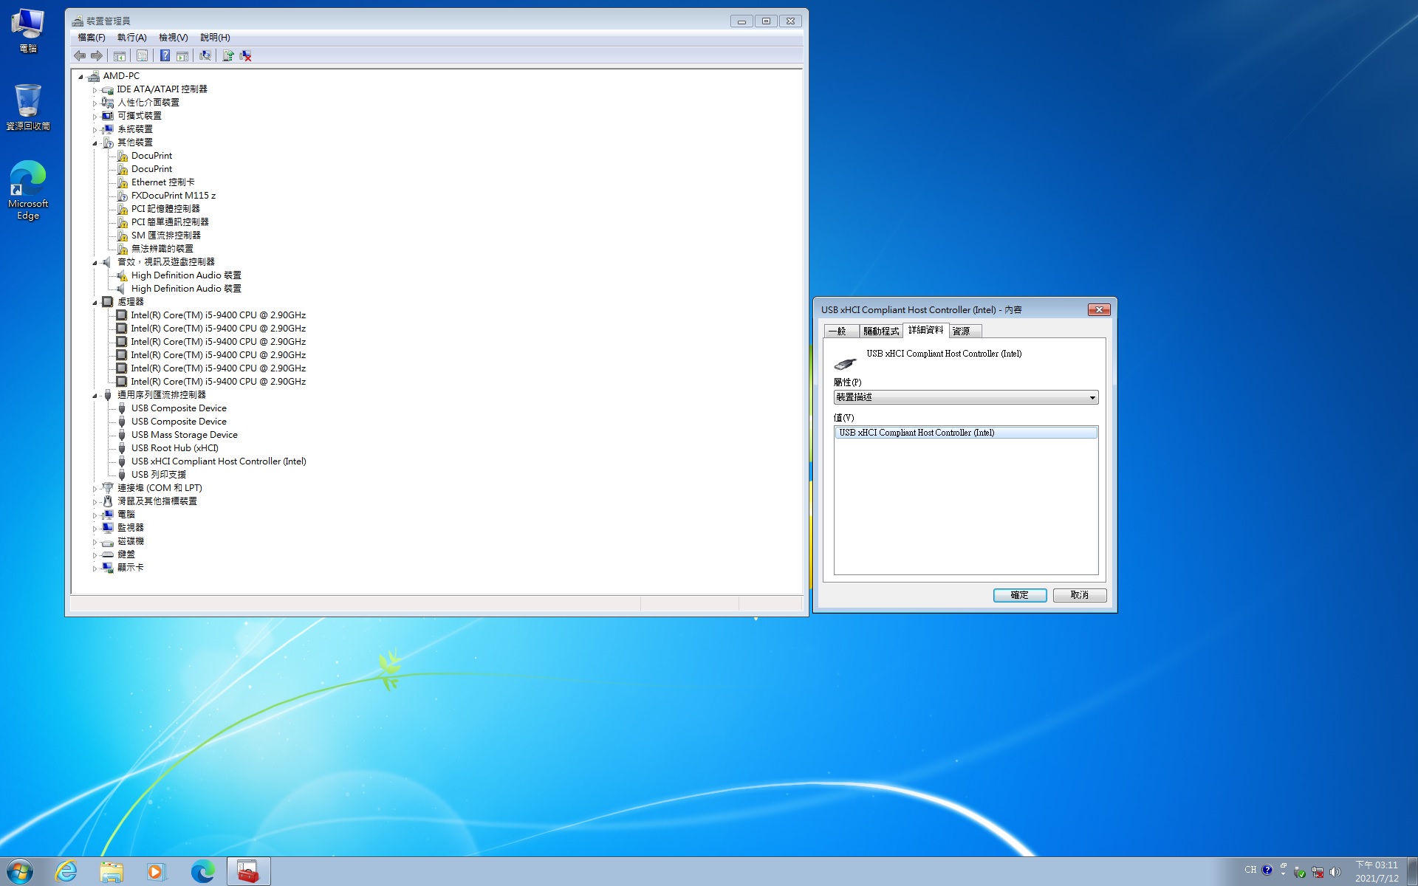
Task: Click the scan for hardware changes icon
Action: (205, 55)
